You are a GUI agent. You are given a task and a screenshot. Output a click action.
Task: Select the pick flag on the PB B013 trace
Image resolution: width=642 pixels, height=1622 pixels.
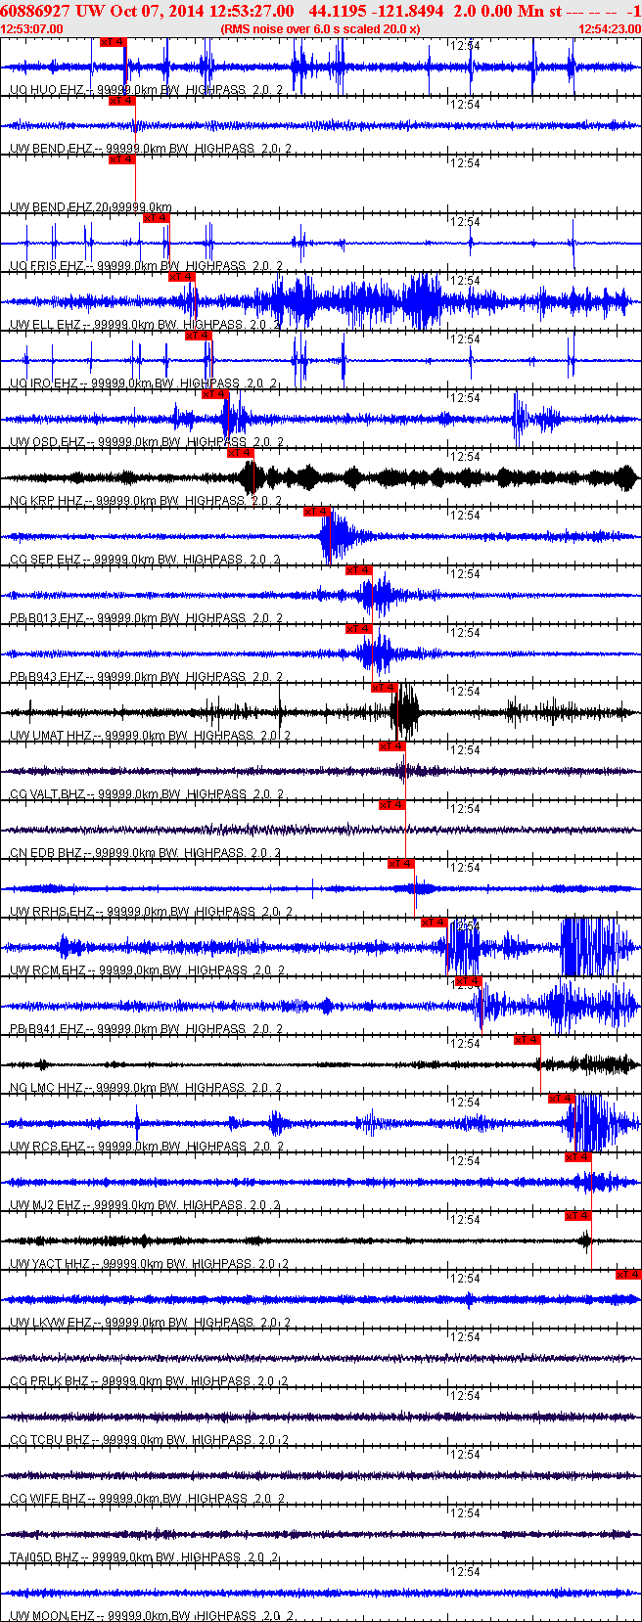coord(359,570)
